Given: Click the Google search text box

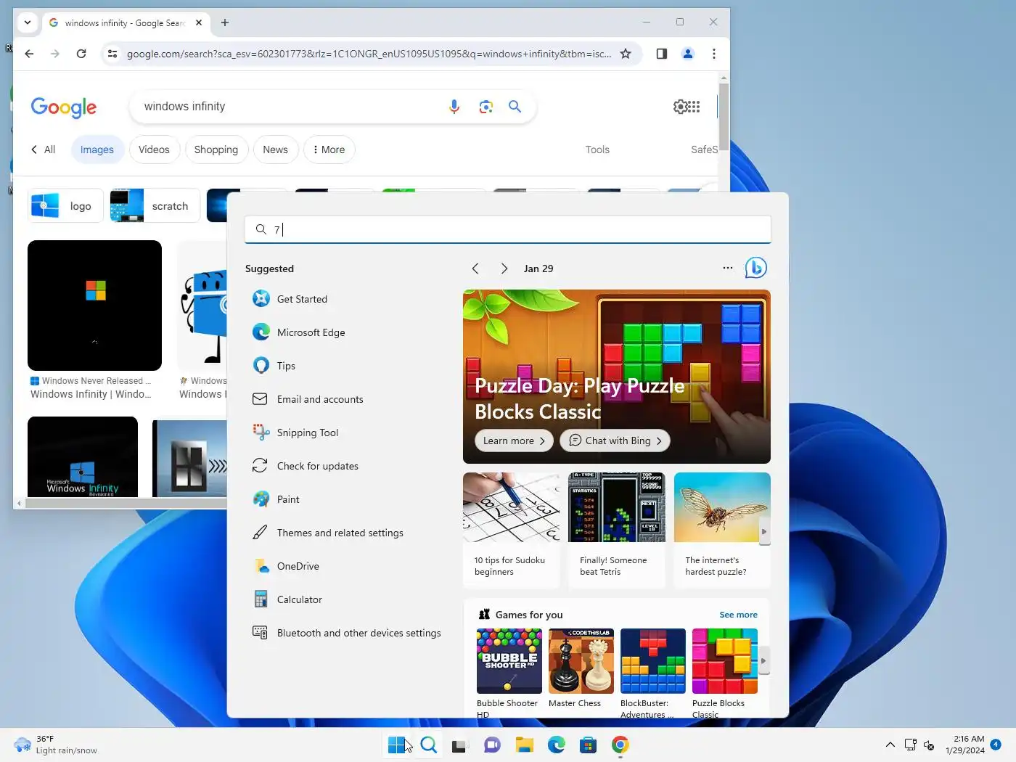Looking at the screenshot, I should 290,107.
